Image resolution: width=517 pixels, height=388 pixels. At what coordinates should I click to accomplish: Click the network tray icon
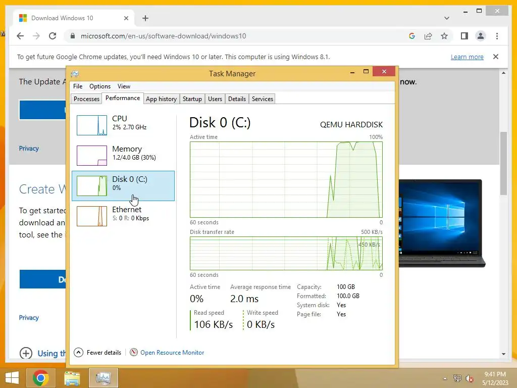(x=457, y=378)
